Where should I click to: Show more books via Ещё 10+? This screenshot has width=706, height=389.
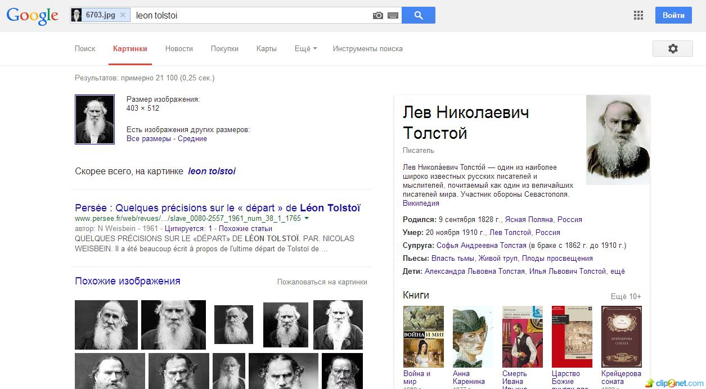[x=626, y=297]
